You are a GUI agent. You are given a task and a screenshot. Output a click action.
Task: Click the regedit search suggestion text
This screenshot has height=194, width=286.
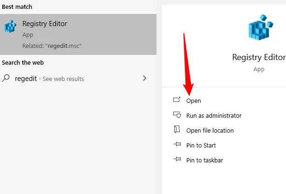pos(26,79)
